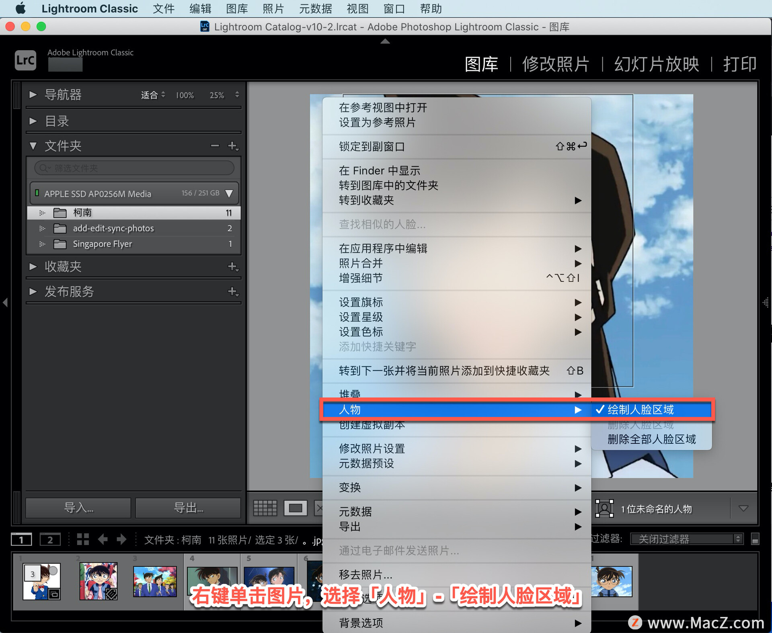
Task: Select the last filmstrip thumbnail with glasses
Action: point(612,581)
